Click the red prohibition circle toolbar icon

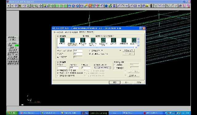(x=90, y=6)
